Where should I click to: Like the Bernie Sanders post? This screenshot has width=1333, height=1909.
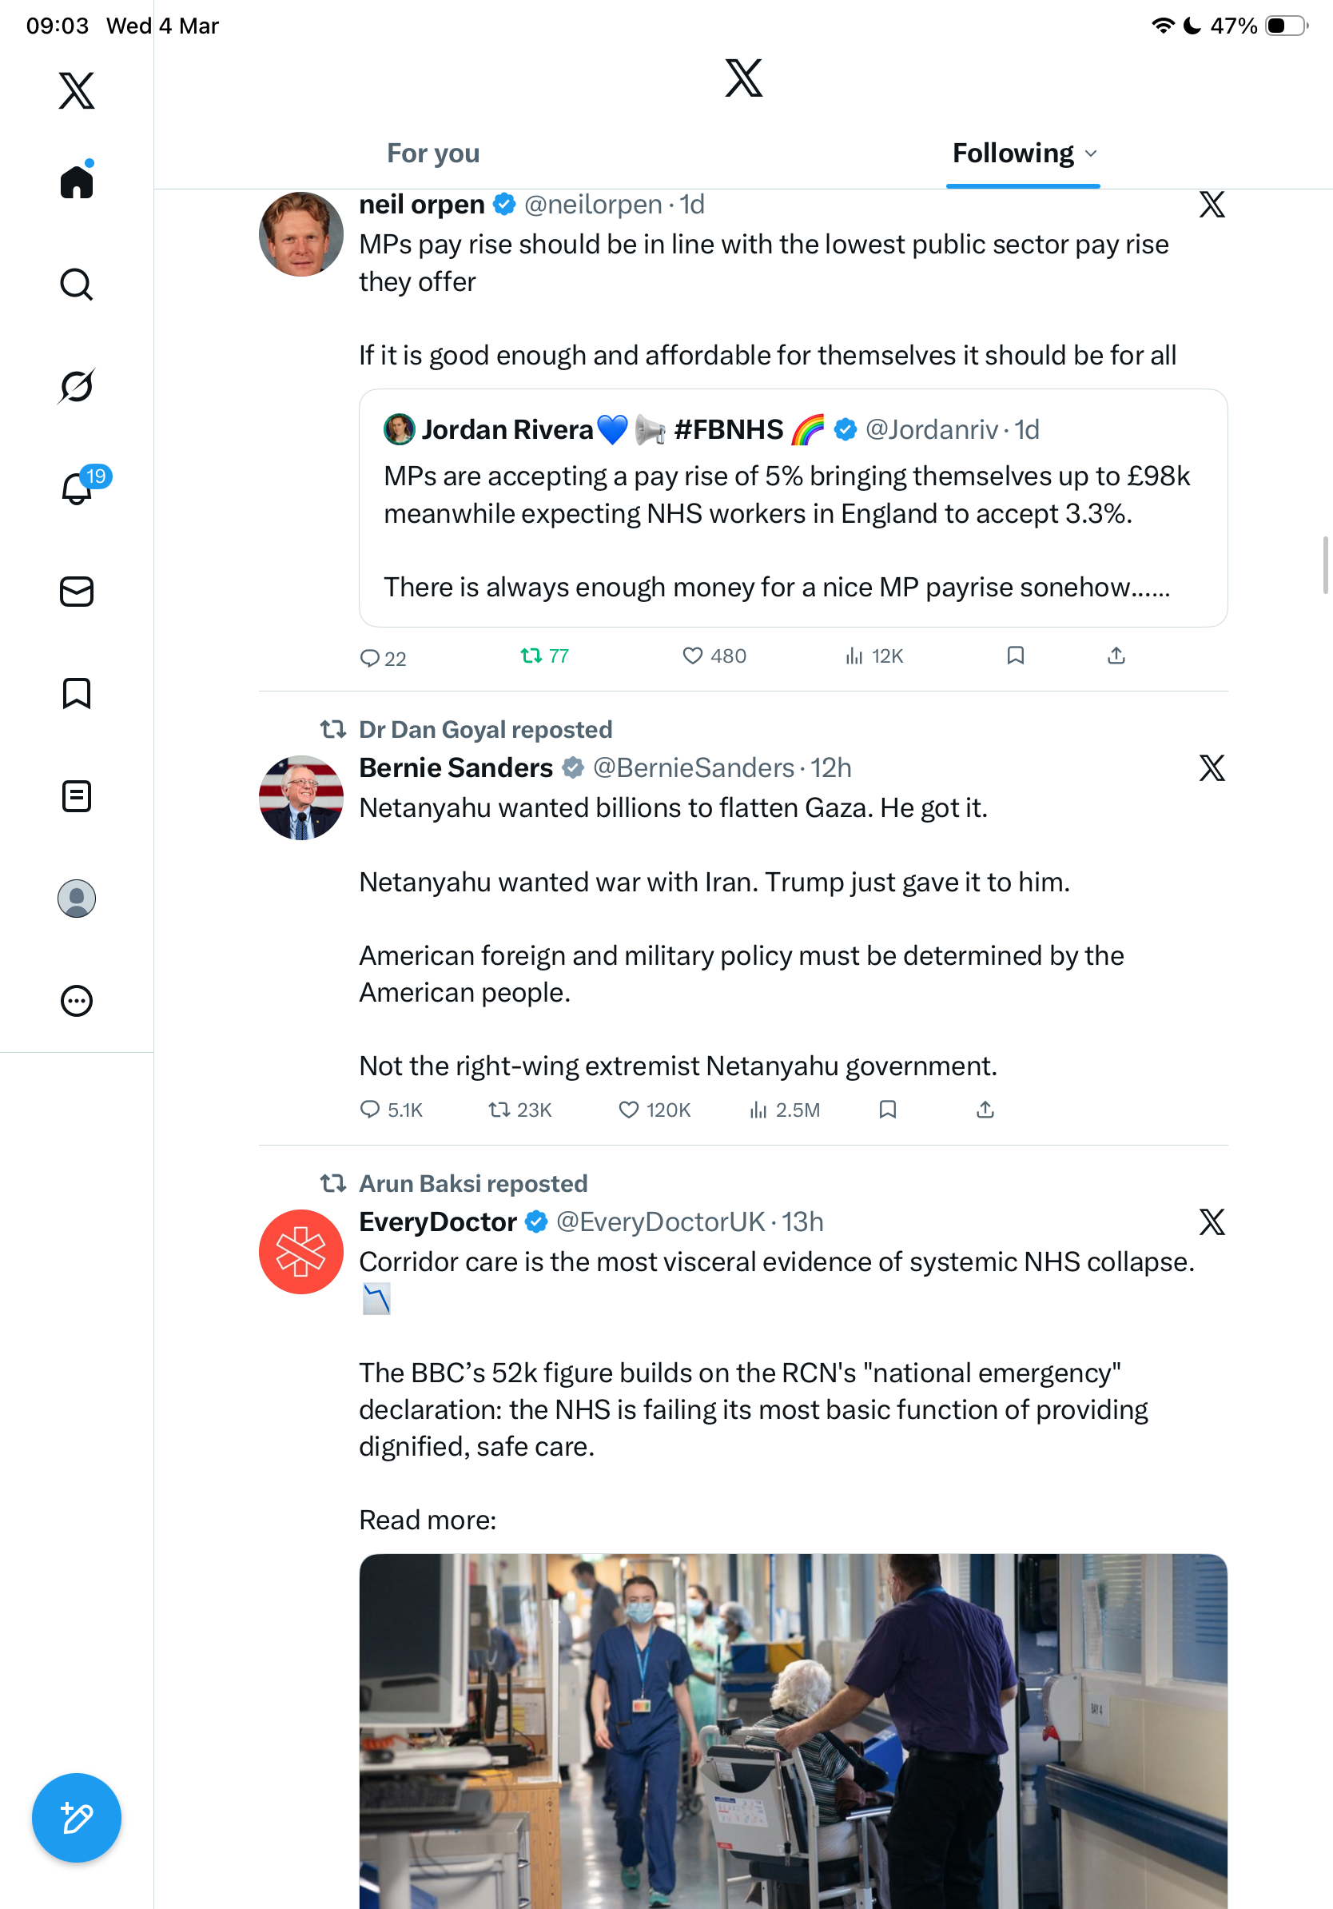click(x=629, y=1109)
